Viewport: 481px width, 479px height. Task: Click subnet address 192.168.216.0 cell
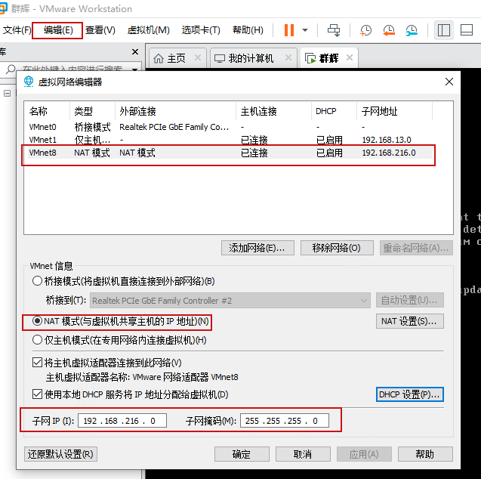(389, 153)
